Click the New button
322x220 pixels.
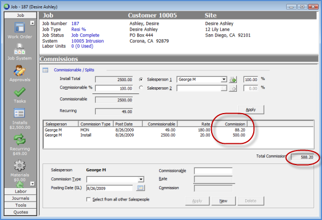tap(223, 201)
